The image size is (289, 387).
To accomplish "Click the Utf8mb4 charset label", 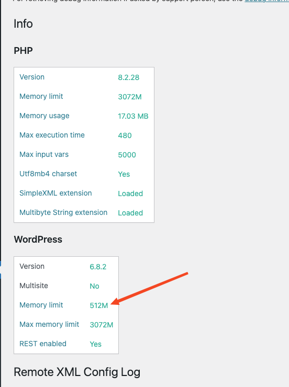I will coord(48,174).
